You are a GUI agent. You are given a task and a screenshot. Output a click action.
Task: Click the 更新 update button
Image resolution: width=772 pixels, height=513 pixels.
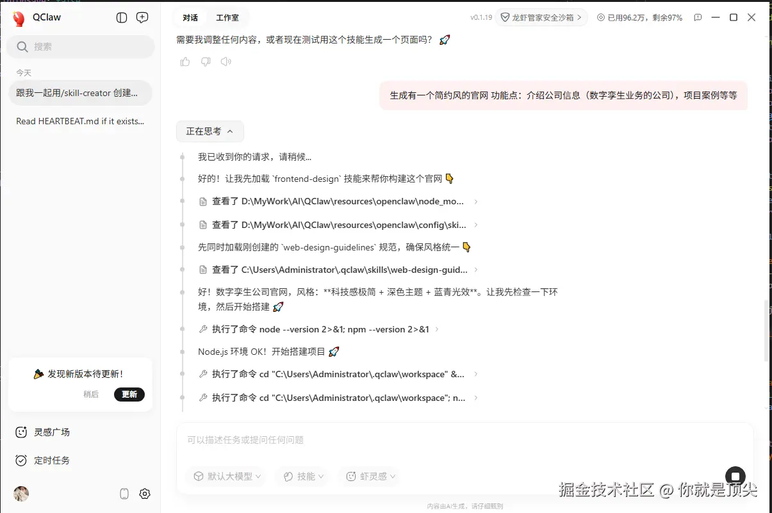pos(129,395)
